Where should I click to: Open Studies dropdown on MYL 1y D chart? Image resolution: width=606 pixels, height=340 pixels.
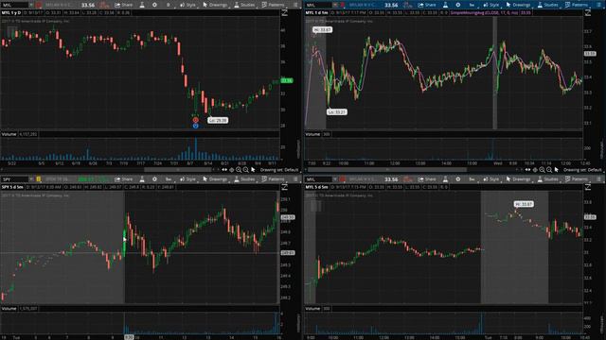244,5
